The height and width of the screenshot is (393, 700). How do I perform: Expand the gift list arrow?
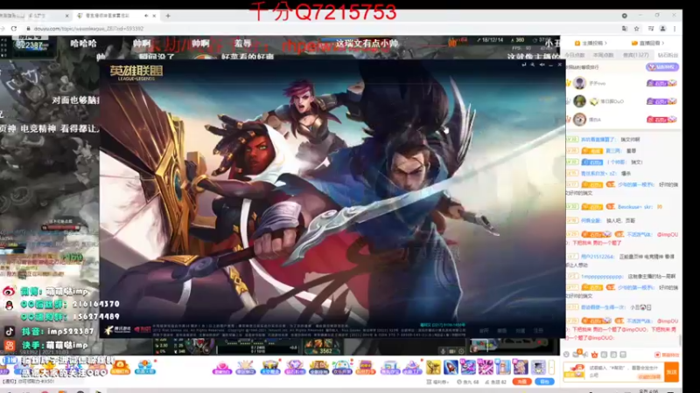(x=552, y=368)
